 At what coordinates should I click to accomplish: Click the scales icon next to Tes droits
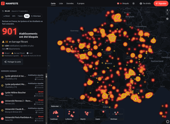click(x=141, y=3)
